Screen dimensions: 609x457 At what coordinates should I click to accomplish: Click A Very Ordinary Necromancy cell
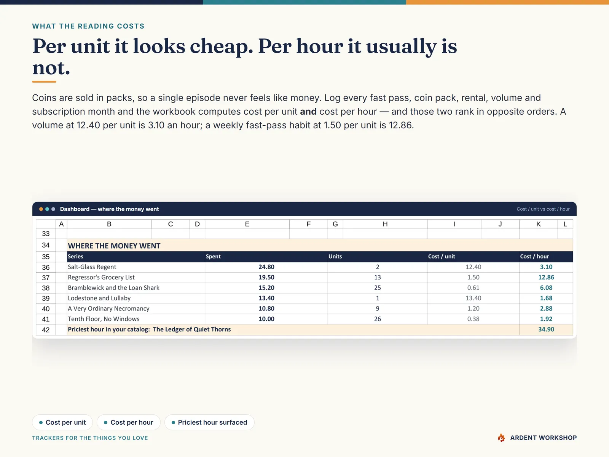click(x=136, y=308)
